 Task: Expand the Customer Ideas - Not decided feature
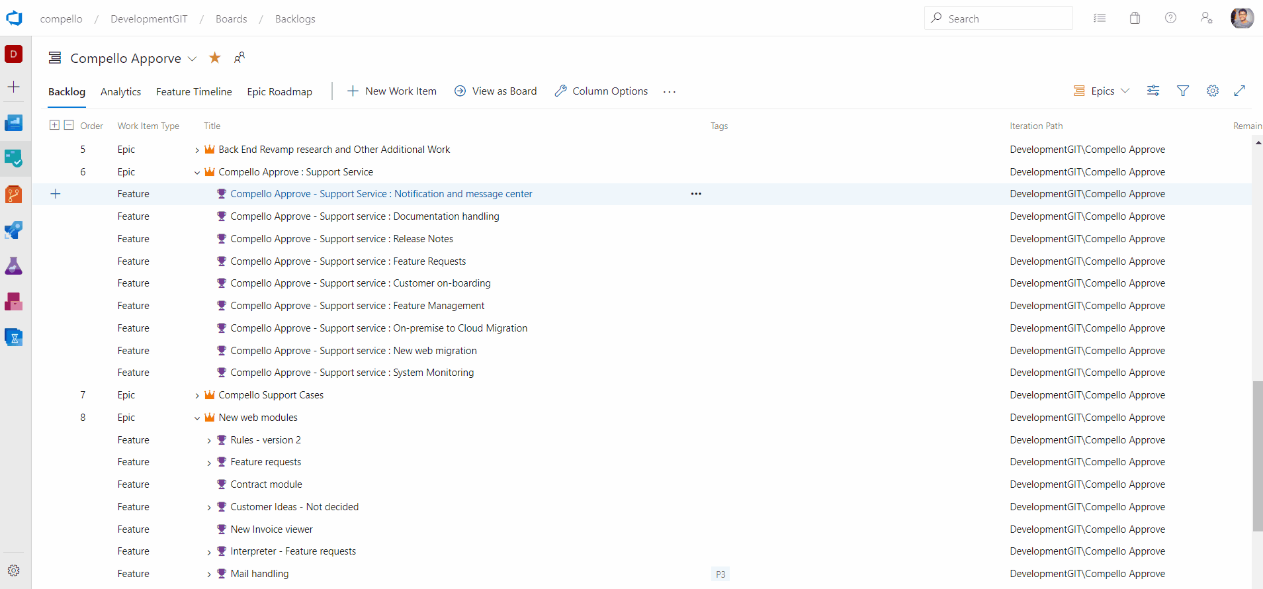(209, 508)
